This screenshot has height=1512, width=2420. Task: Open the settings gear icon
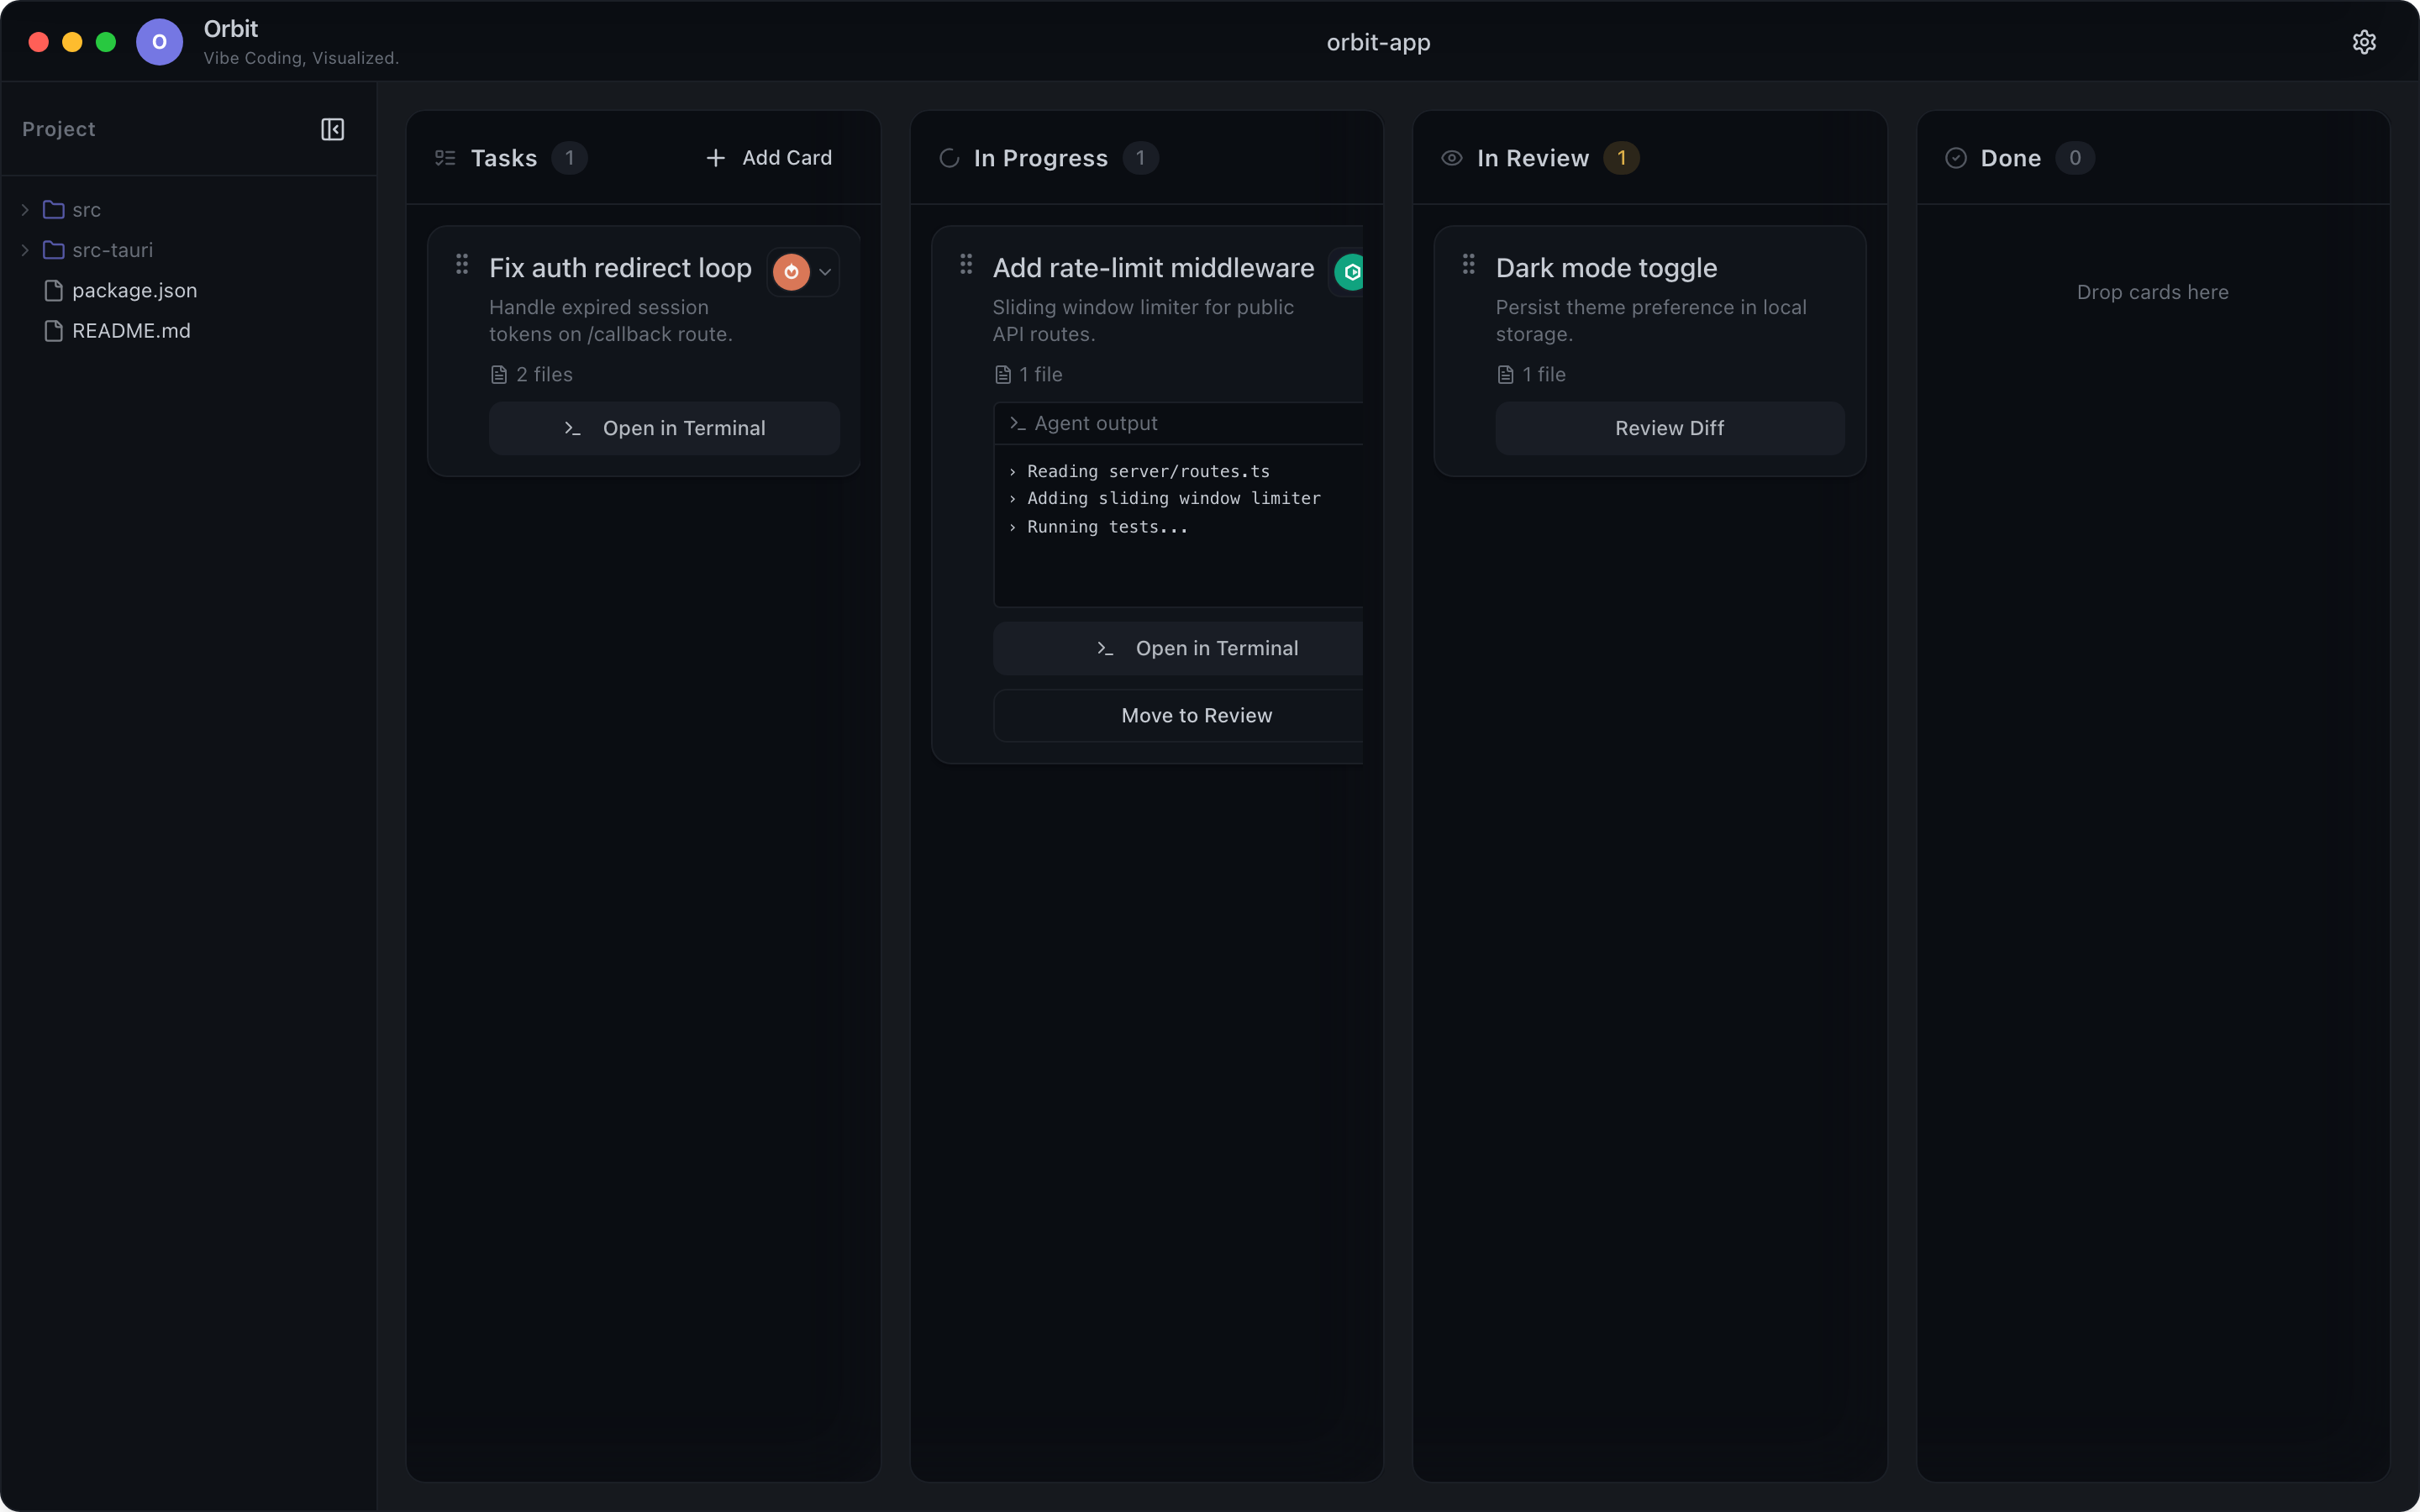tap(2363, 42)
